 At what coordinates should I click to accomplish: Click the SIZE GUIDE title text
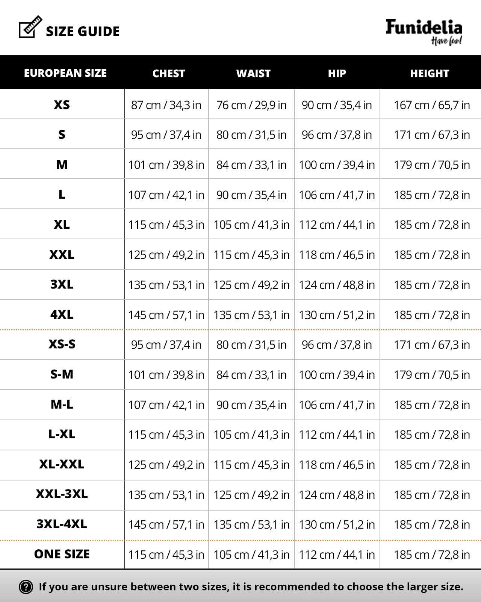tap(83, 32)
